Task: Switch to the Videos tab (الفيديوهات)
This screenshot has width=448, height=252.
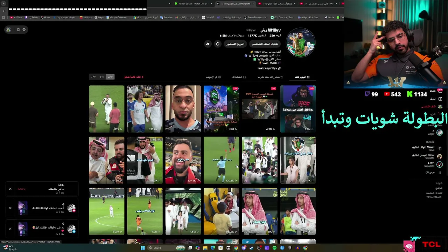Action: tap(302, 77)
